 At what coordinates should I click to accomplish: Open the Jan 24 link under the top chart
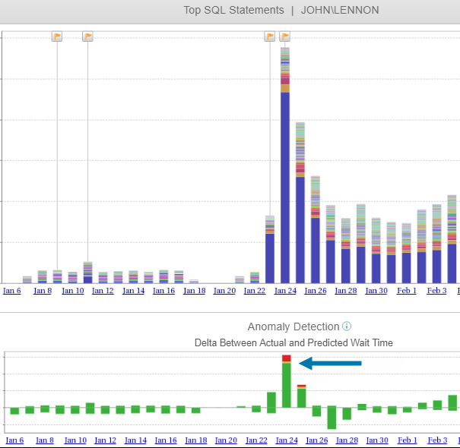coord(285,291)
